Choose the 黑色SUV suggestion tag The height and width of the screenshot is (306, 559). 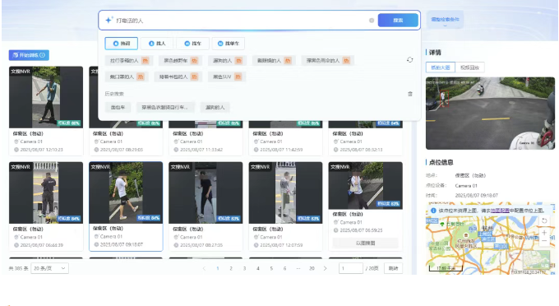(x=227, y=76)
